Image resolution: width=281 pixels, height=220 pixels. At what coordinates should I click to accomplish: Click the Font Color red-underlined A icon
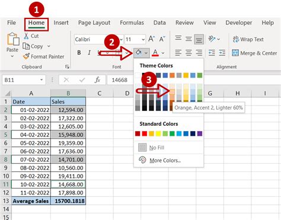coord(155,53)
